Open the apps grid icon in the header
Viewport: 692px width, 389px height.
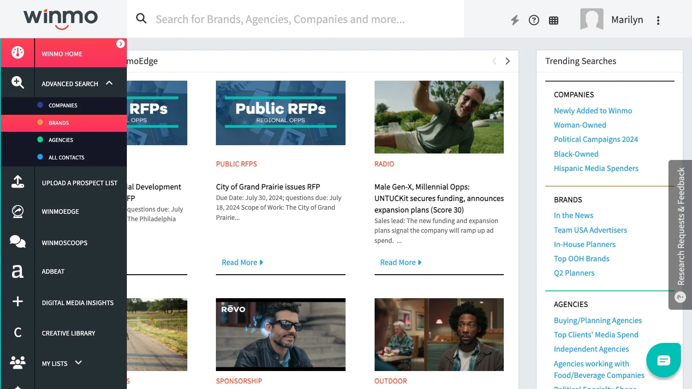pos(554,20)
